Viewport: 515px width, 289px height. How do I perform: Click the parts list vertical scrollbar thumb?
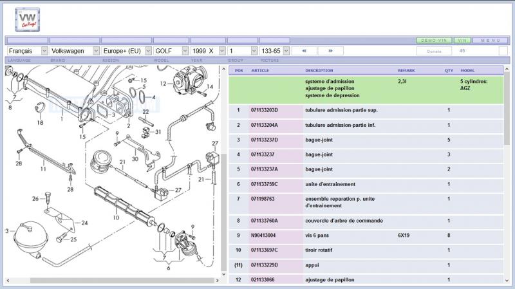click(507, 109)
